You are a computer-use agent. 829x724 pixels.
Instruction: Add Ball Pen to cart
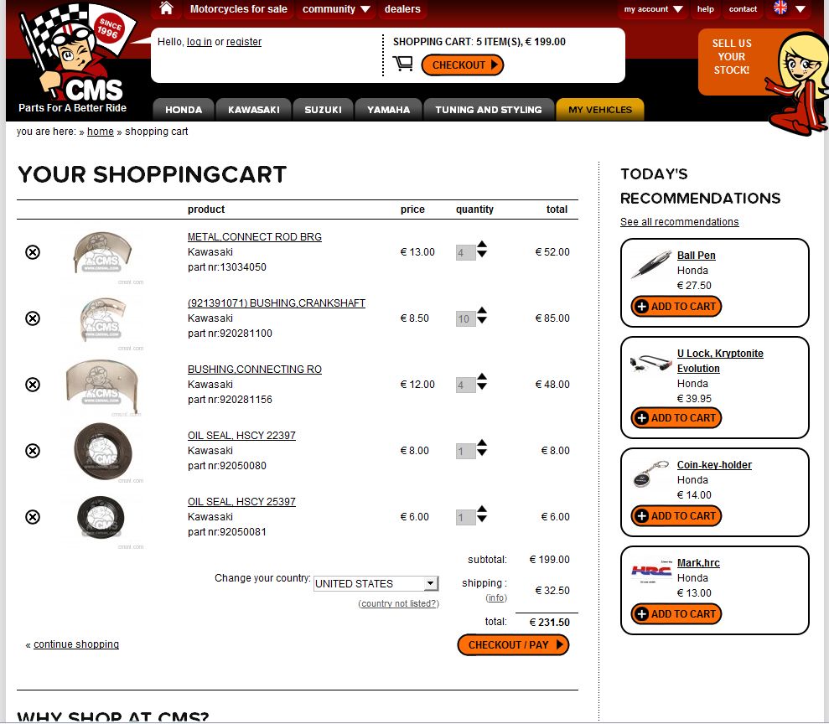pyautogui.click(x=676, y=307)
